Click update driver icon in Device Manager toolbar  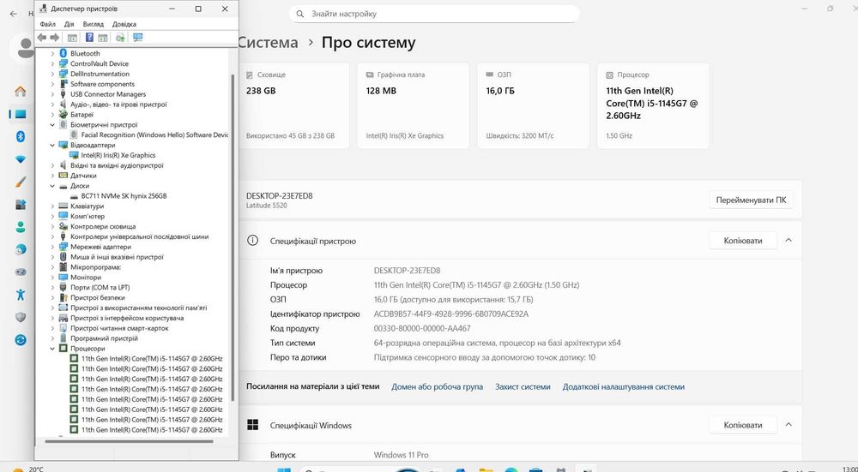click(120, 37)
